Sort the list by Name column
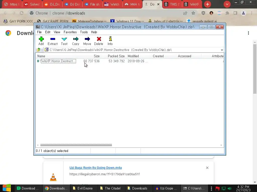This screenshot has height=192, width=257. click(56, 56)
